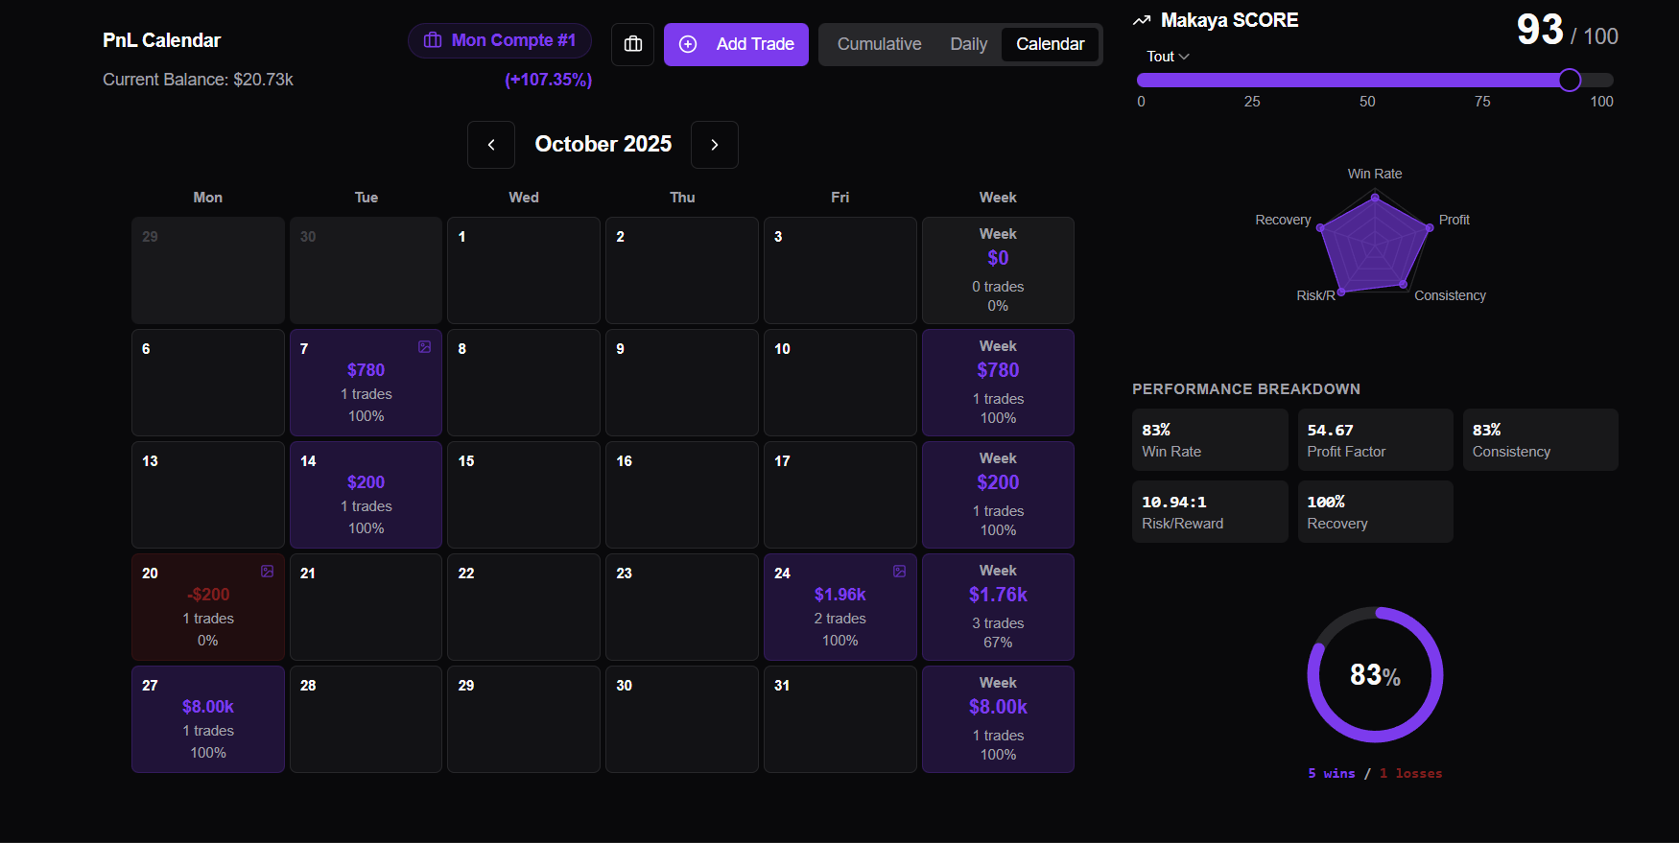Click the (+107.35%) gain text
This screenshot has height=843, width=1679.
click(548, 80)
